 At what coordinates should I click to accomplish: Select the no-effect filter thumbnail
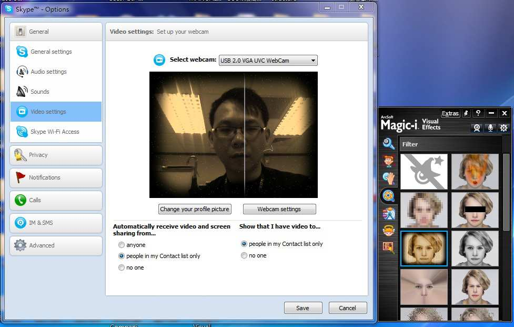tap(424, 172)
